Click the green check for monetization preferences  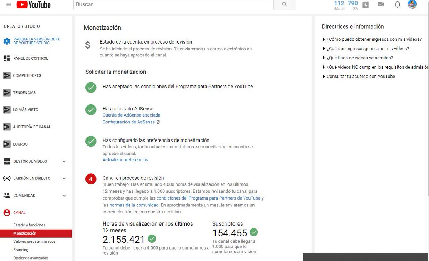[91, 141]
